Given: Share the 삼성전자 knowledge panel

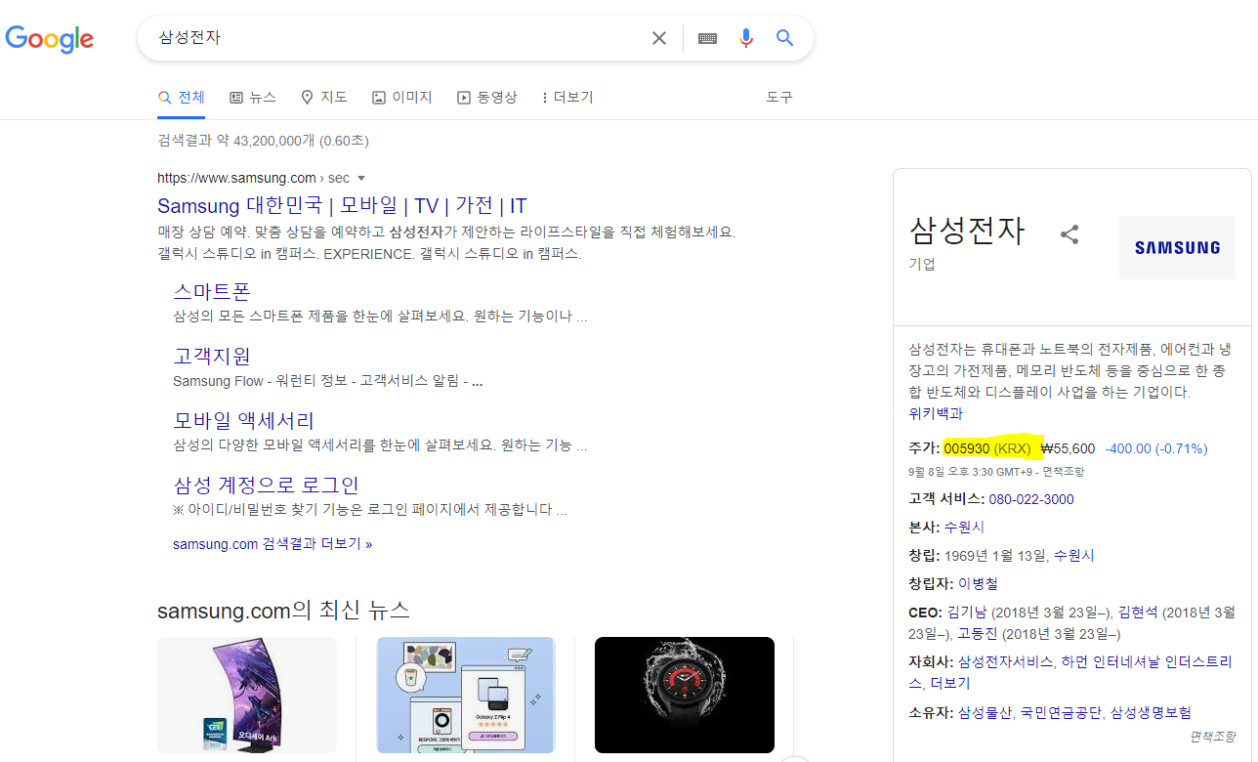Looking at the screenshot, I should [x=1069, y=234].
